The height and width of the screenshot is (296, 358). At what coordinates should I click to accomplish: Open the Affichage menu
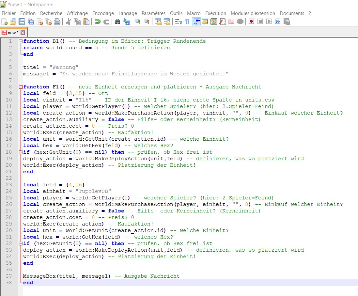click(77, 13)
